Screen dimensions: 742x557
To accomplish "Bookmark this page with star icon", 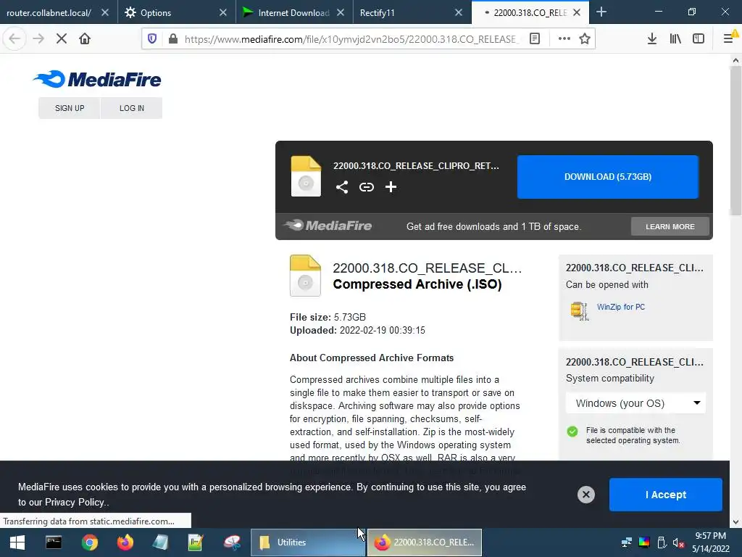I will [585, 38].
